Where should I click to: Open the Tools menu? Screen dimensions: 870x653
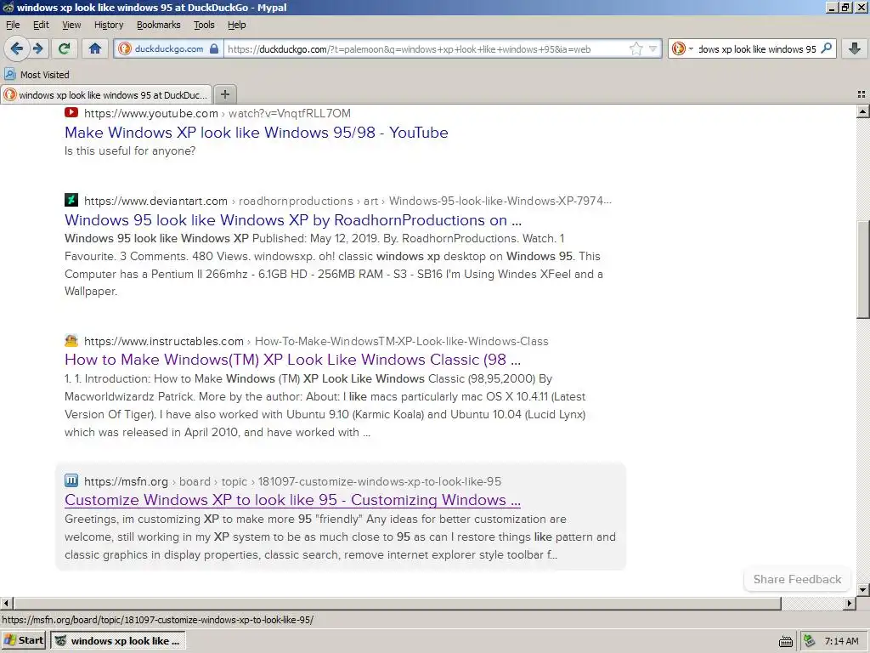click(x=204, y=25)
